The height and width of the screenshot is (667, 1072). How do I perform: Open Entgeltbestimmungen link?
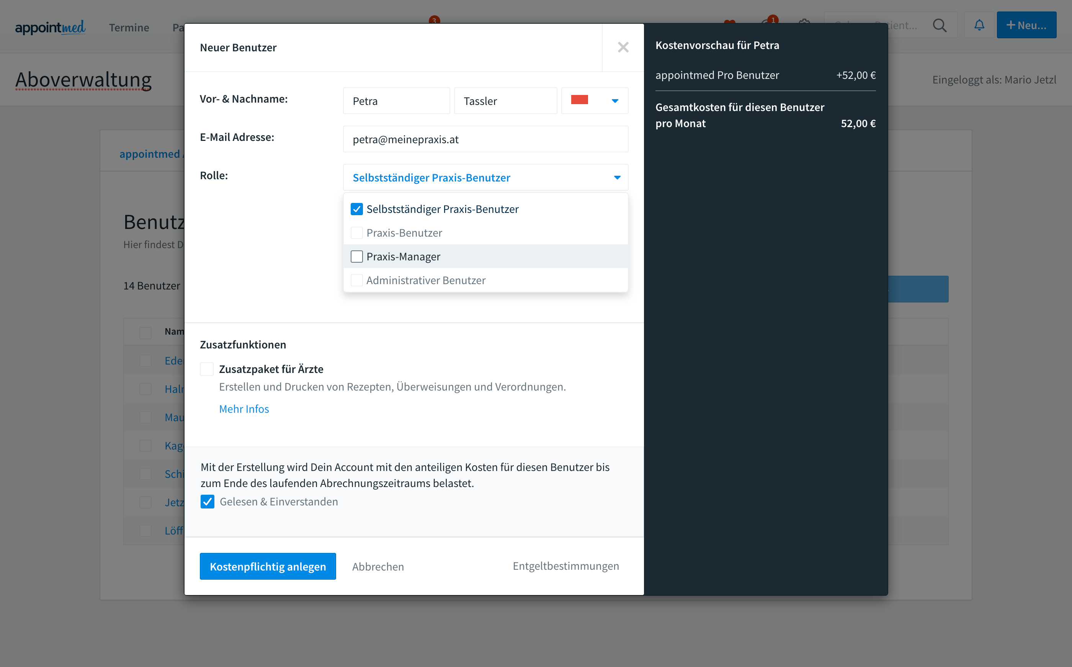(566, 566)
